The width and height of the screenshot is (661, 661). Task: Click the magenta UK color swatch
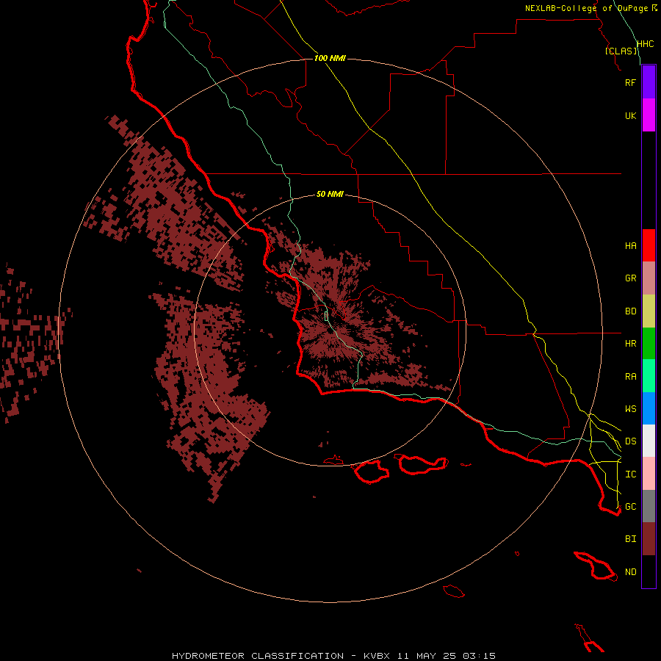point(649,115)
